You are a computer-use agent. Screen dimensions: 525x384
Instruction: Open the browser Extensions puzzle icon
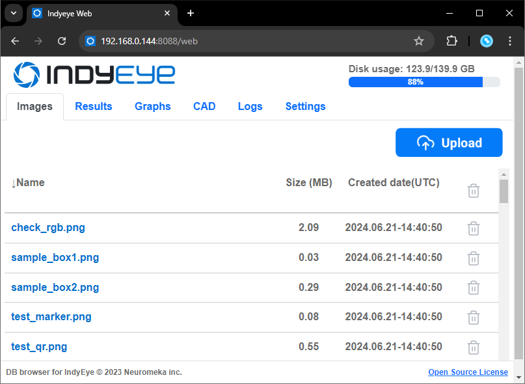click(x=451, y=41)
